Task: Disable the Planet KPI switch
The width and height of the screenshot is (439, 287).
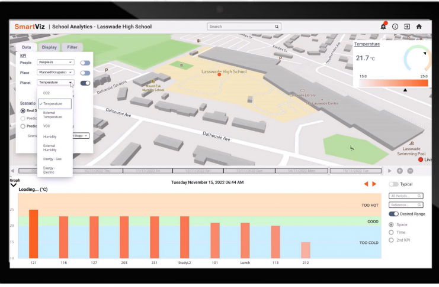Action: click(x=85, y=83)
